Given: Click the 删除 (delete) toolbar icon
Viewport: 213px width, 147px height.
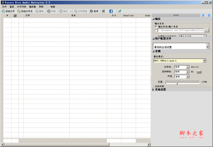Looking at the screenshot, I should (37, 11).
